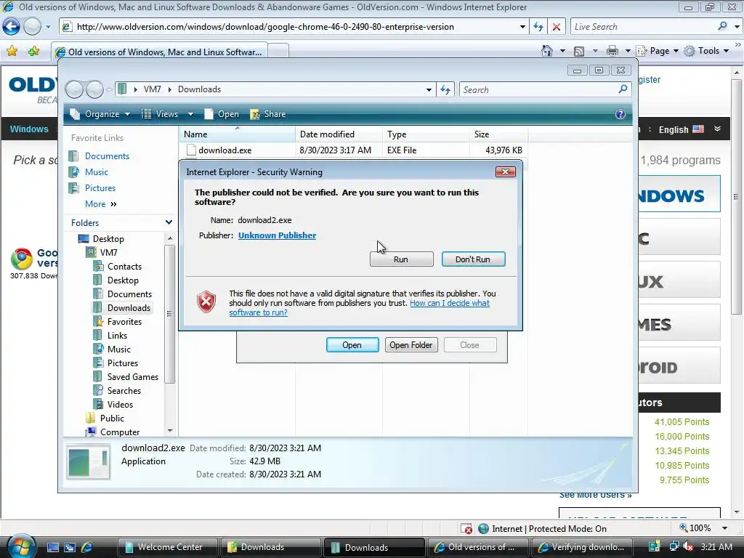Image resolution: width=744 pixels, height=558 pixels.
Task: Select the Windows tab on website
Action: tap(29, 129)
